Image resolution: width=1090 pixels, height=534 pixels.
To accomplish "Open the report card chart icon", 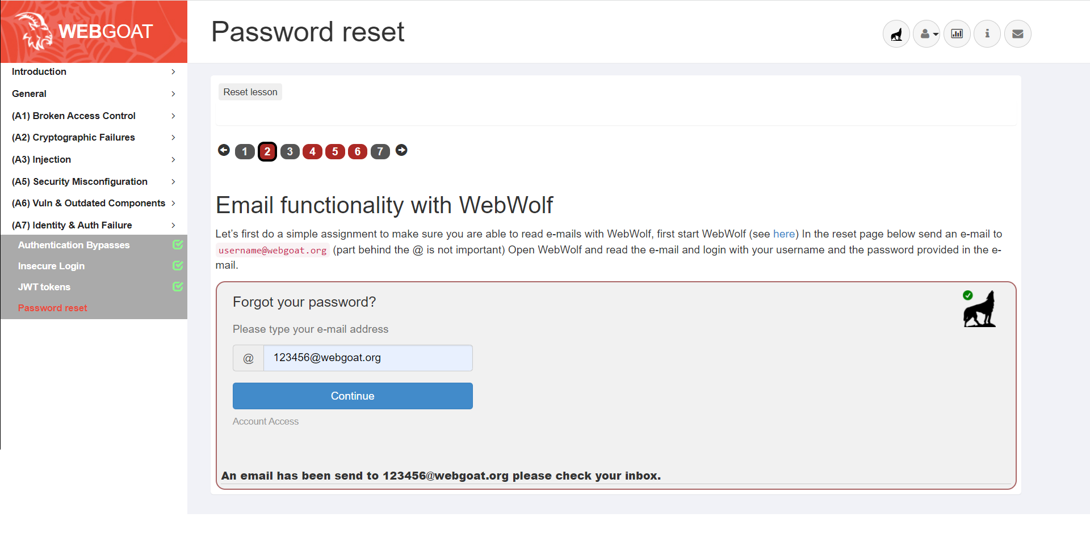I will coord(957,34).
